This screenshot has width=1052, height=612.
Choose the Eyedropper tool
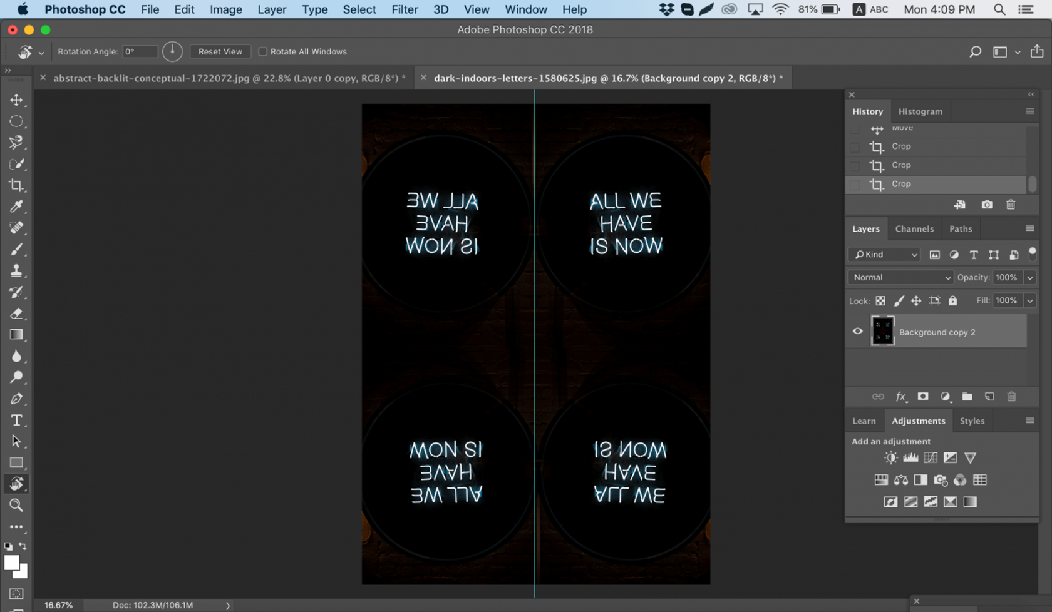click(x=16, y=207)
